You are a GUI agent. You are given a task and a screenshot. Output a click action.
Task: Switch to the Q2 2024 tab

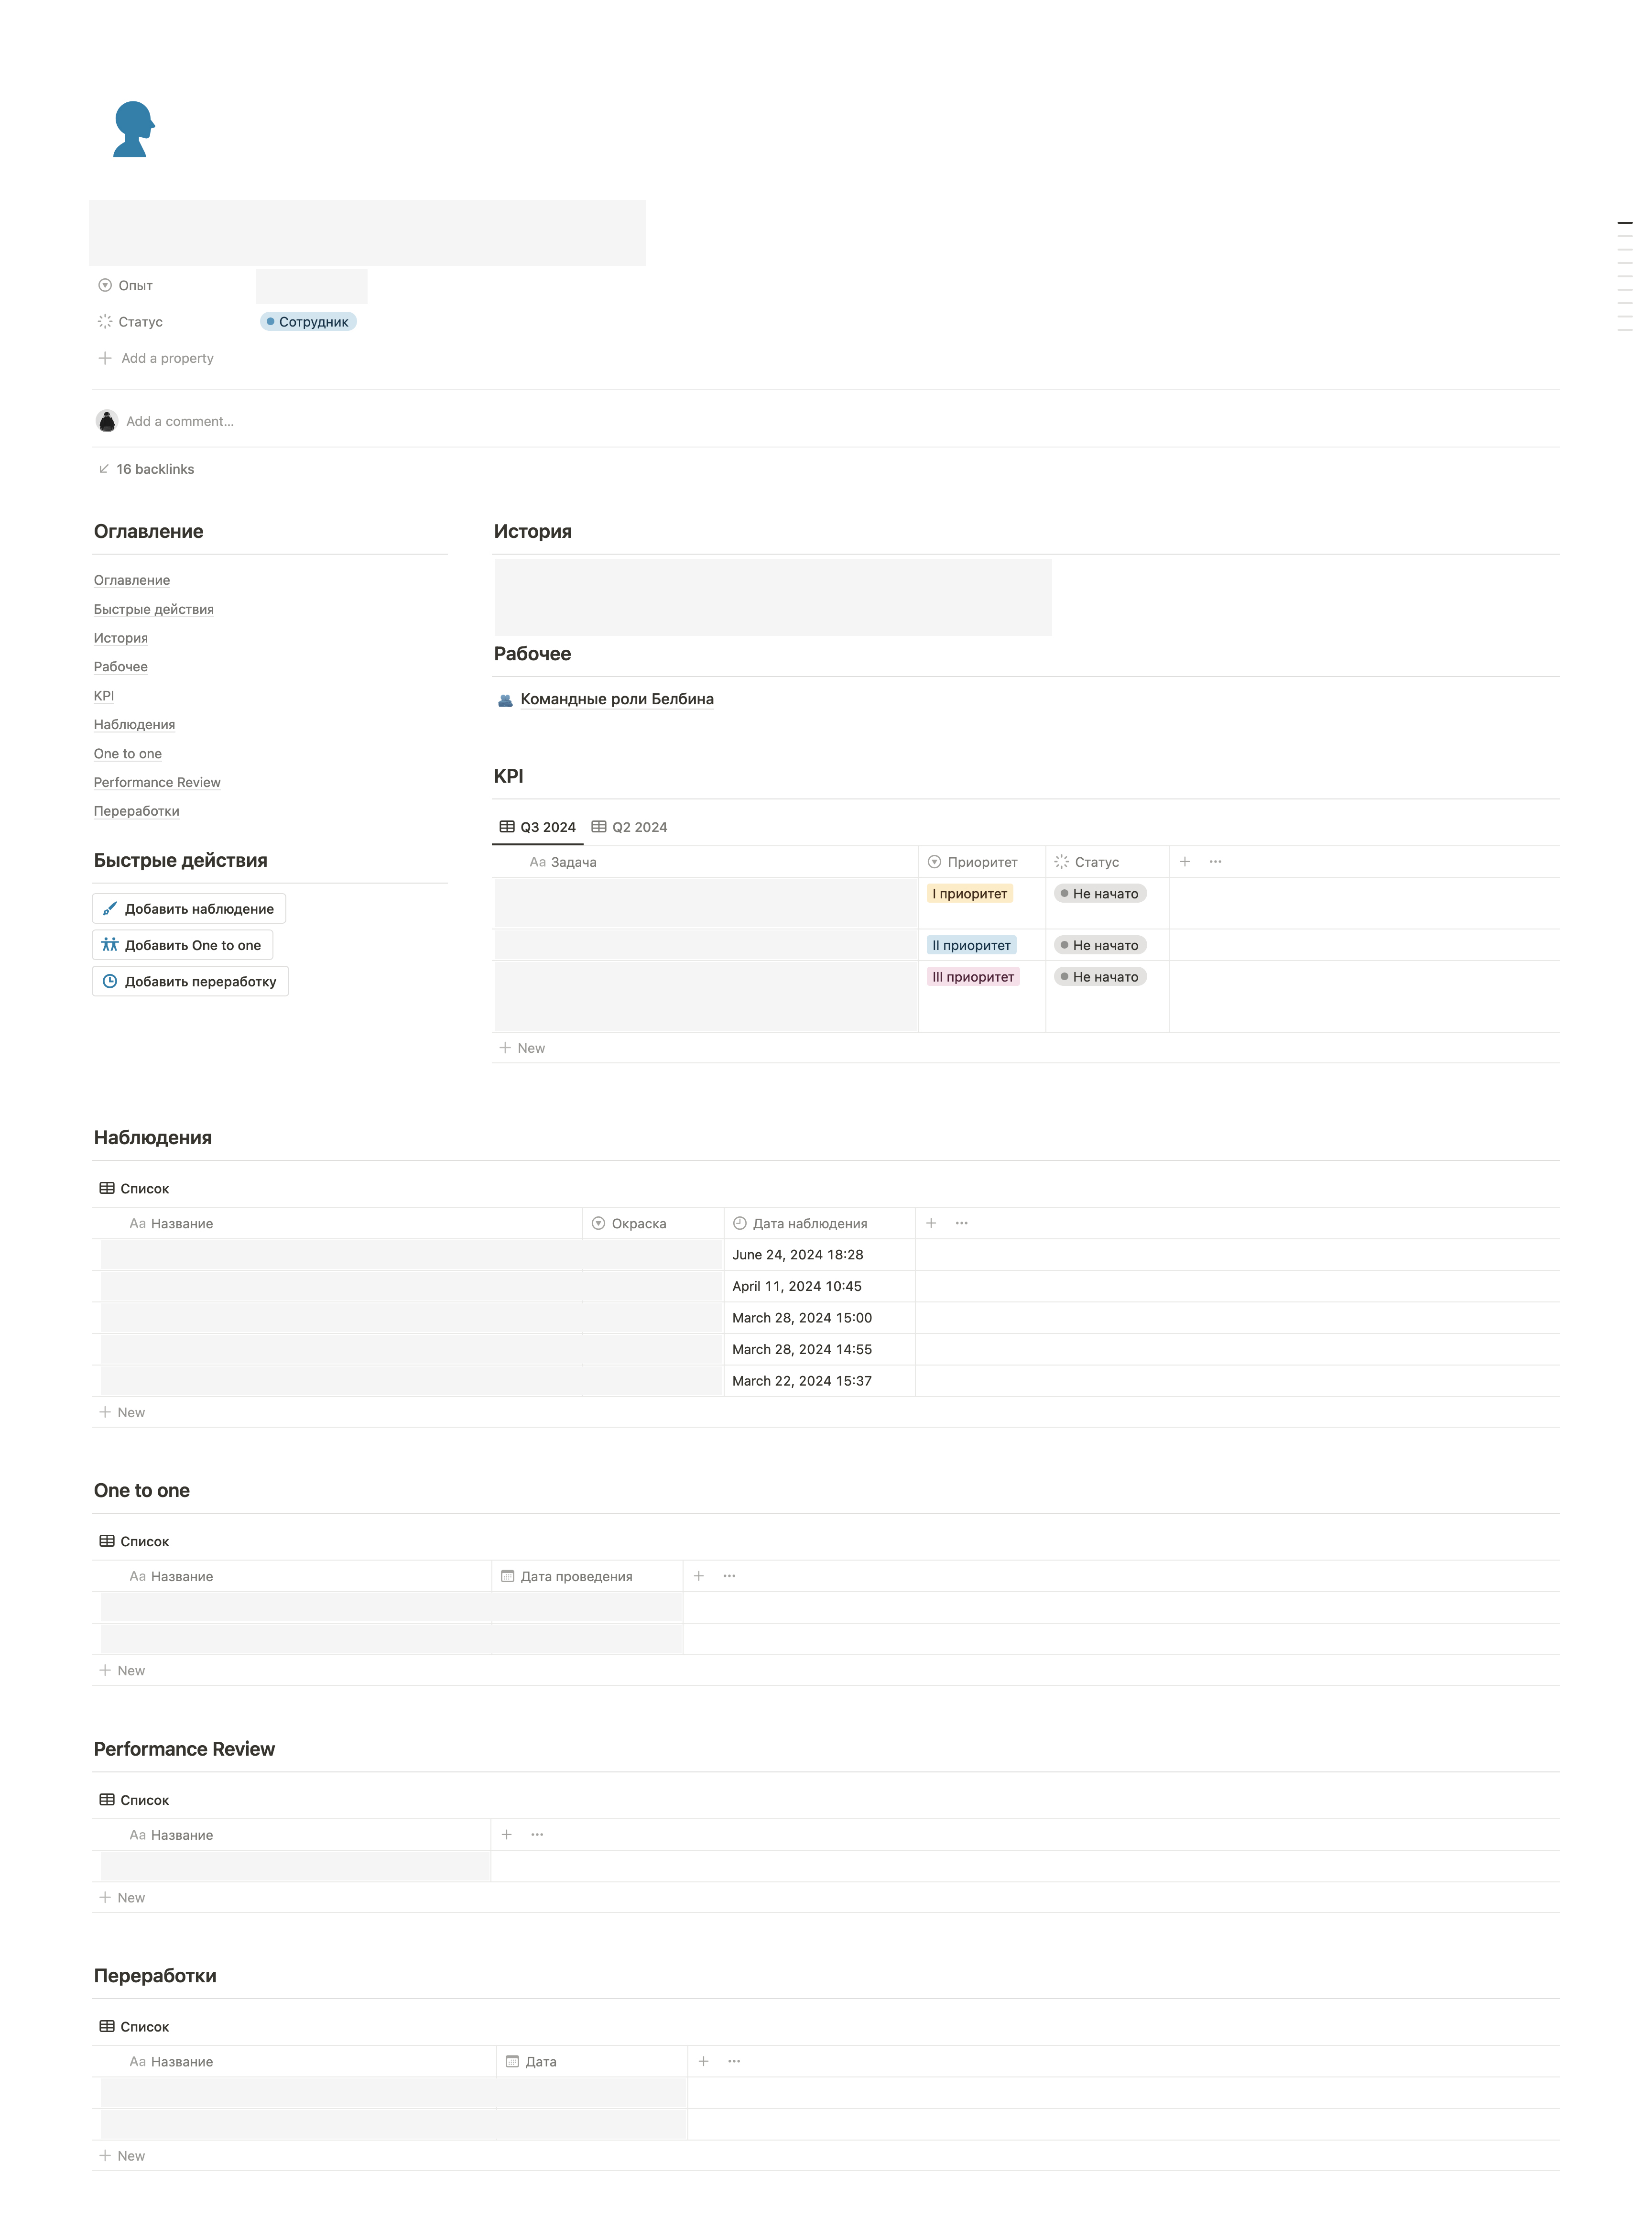pyautogui.click(x=629, y=827)
